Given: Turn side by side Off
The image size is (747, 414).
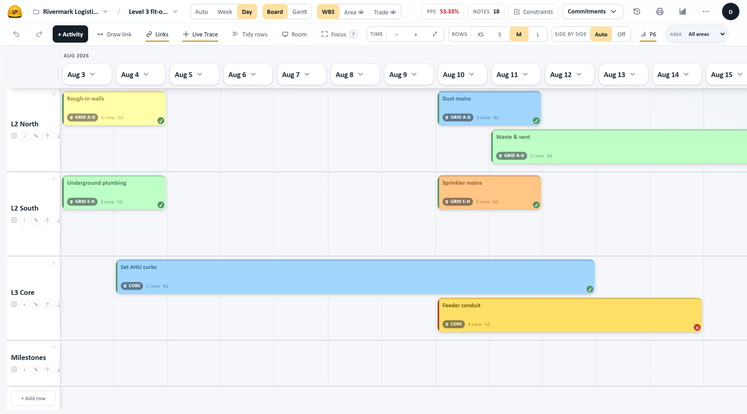Looking at the screenshot, I should (621, 34).
